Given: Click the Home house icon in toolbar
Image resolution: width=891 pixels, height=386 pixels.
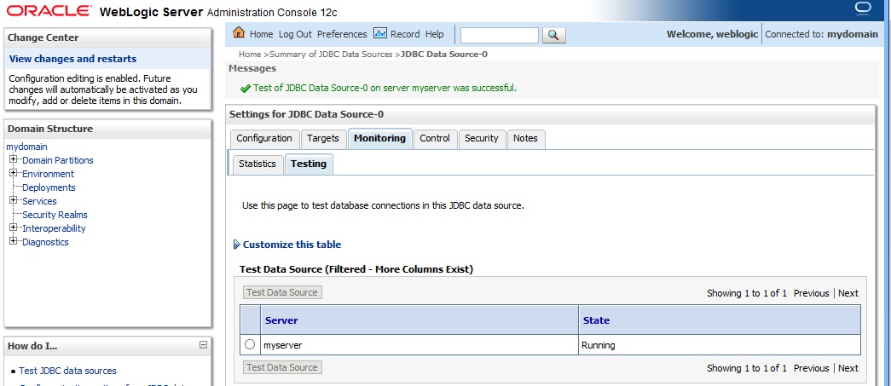Looking at the screenshot, I should (x=240, y=33).
